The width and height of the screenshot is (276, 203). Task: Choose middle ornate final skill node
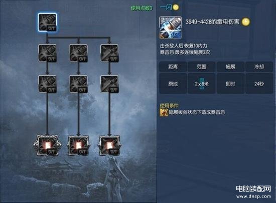tap(78, 145)
